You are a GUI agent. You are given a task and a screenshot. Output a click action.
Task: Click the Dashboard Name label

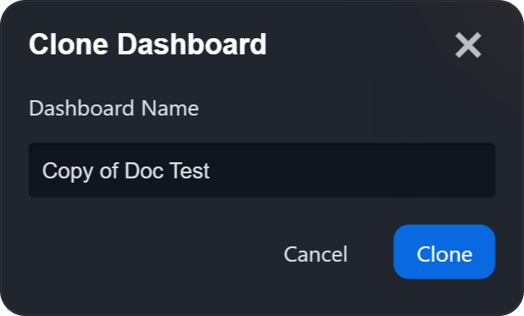point(114,108)
